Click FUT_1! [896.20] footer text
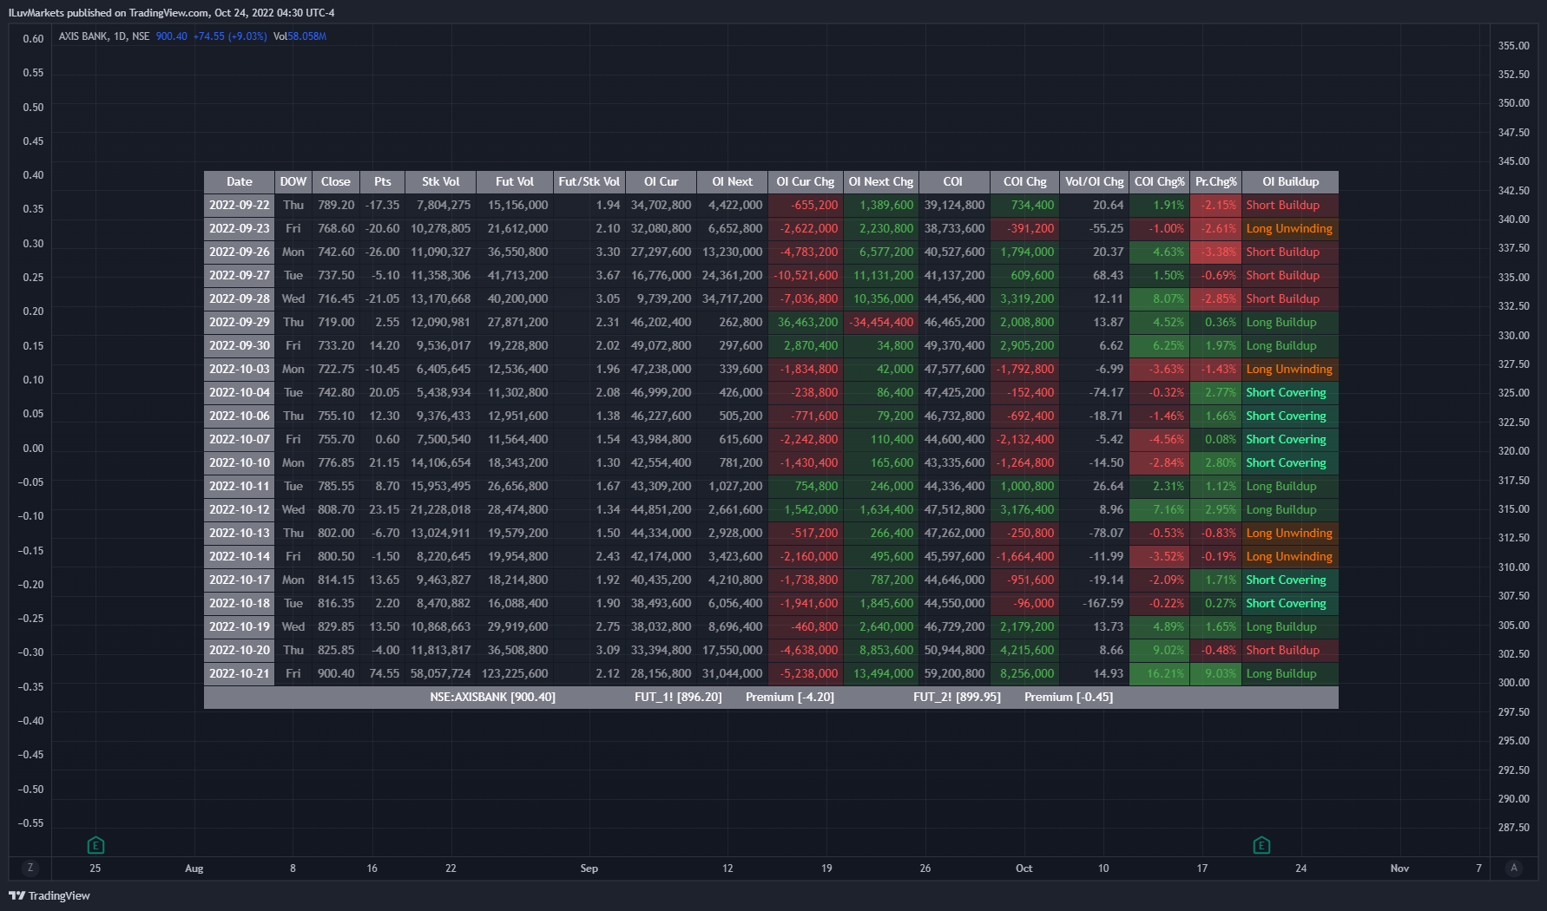This screenshot has height=911, width=1547. [x=678, y=698]
